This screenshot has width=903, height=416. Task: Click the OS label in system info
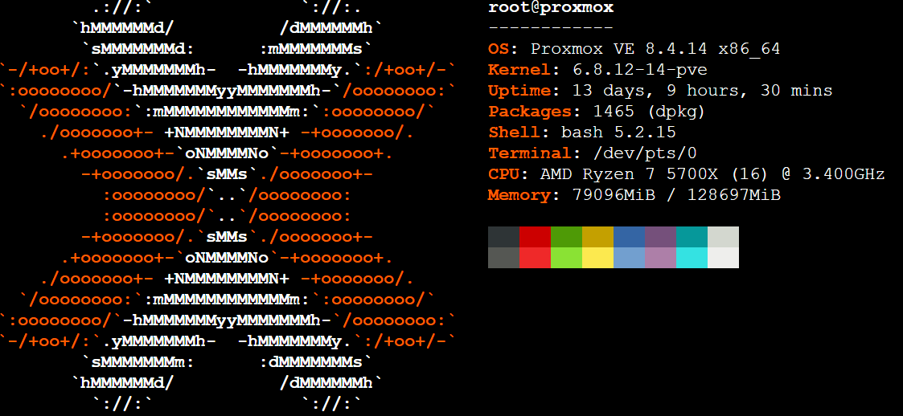[498, 49]
